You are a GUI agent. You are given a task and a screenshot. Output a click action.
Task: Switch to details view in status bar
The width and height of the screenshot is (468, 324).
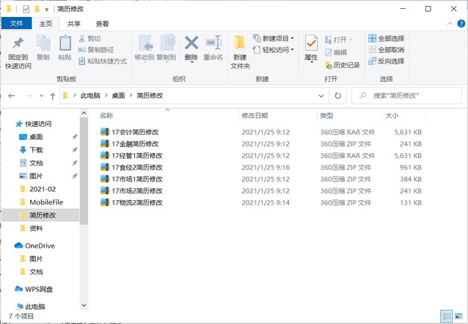point(447,317)
